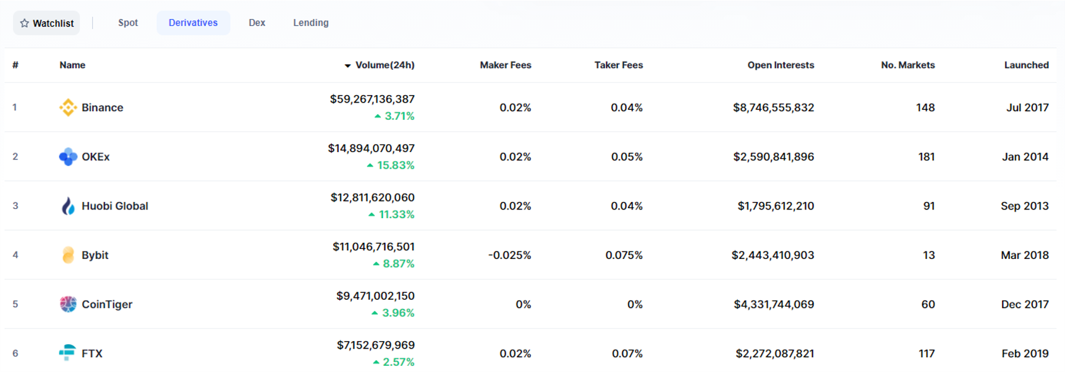This screenshot has width=1065, height=372.
Task: Click the OKEx logo icon
Action: (x=68, y=157)
